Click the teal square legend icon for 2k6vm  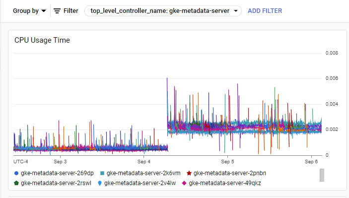[102, 173]
